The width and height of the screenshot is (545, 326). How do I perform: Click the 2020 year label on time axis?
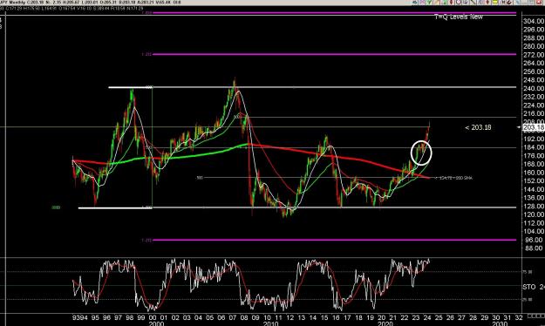pos(385,323)
